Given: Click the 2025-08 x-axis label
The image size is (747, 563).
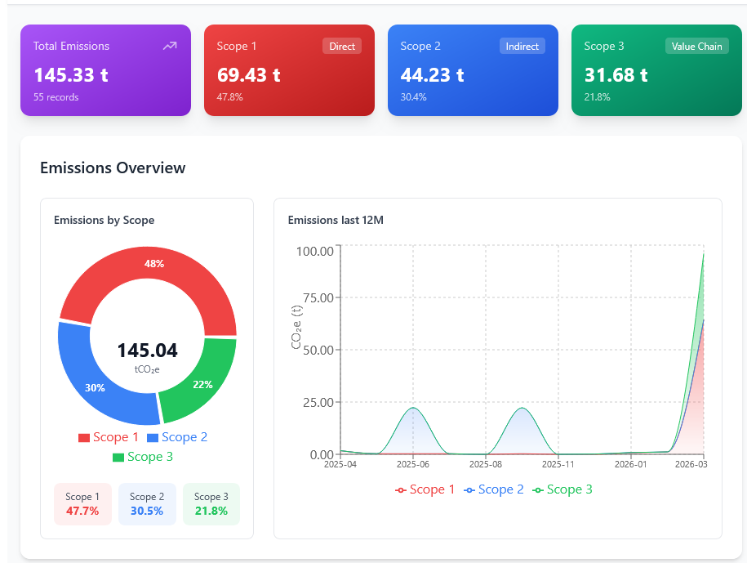Looking at the screenshot, I should [x=486, y=464].
